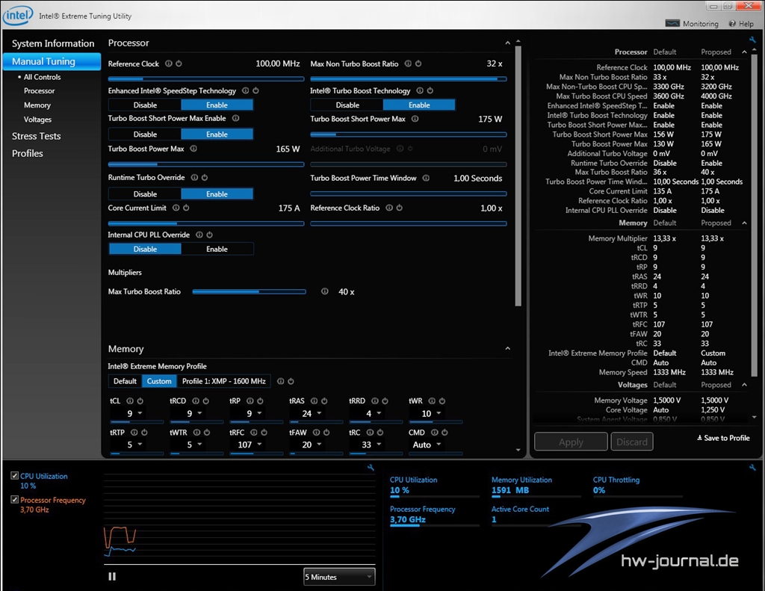Click the main pane vertical scrollbar
This screenshot has height=591, width=765.
[518, 176]
